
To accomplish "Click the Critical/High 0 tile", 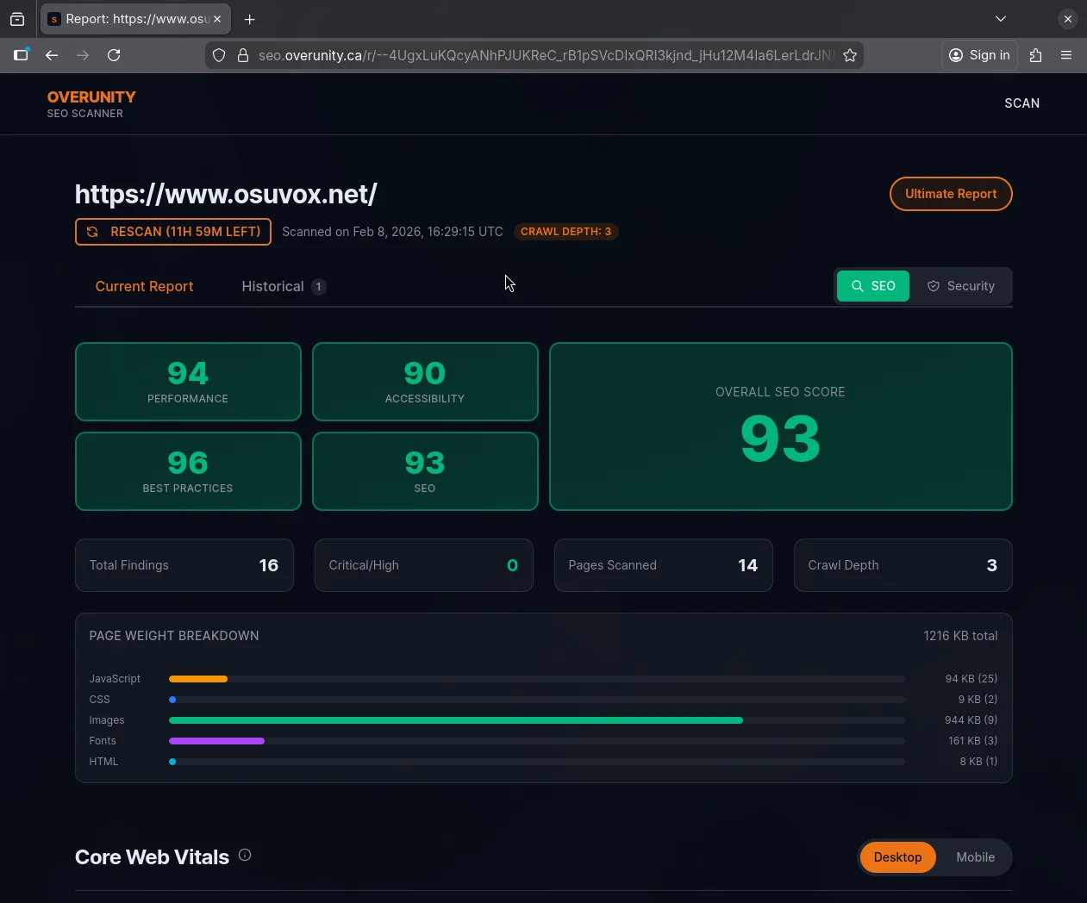I will (424, 565).
